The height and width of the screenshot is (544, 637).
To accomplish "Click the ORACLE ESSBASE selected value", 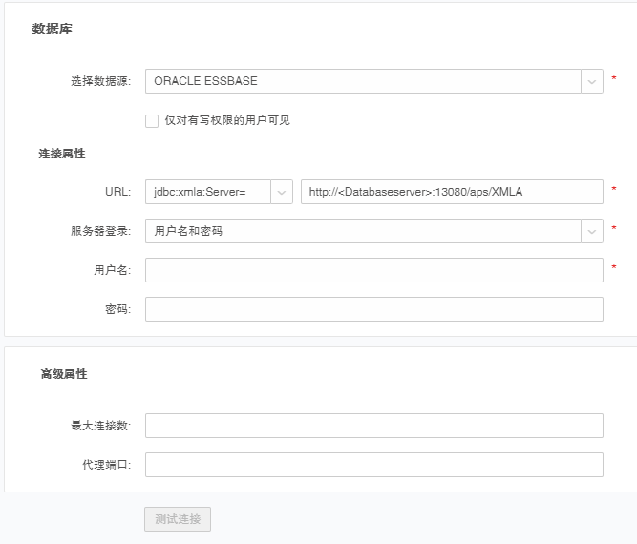I will click(206, 81).
